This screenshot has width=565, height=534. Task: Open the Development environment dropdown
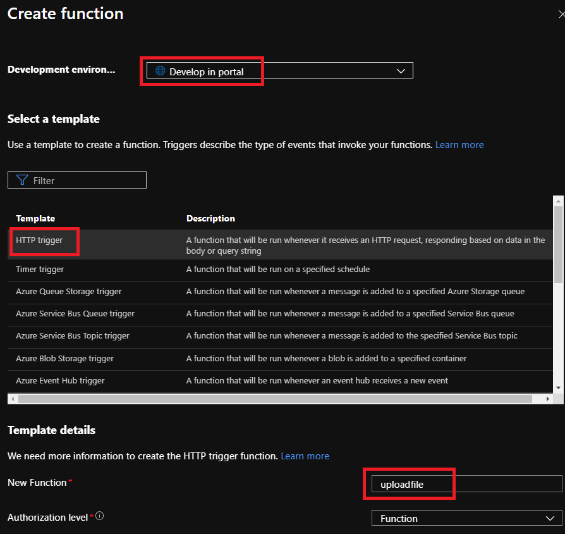point(279,70)
